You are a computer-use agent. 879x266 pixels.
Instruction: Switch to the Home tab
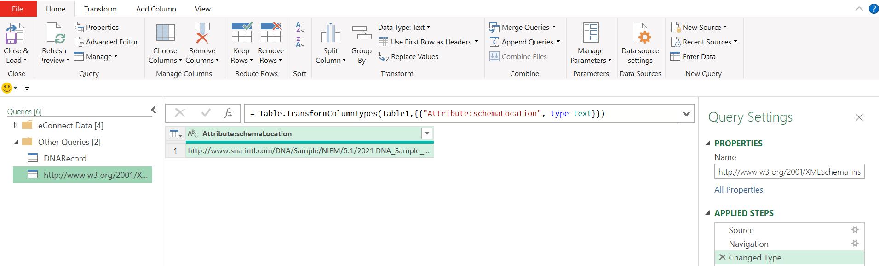[56, 9]
